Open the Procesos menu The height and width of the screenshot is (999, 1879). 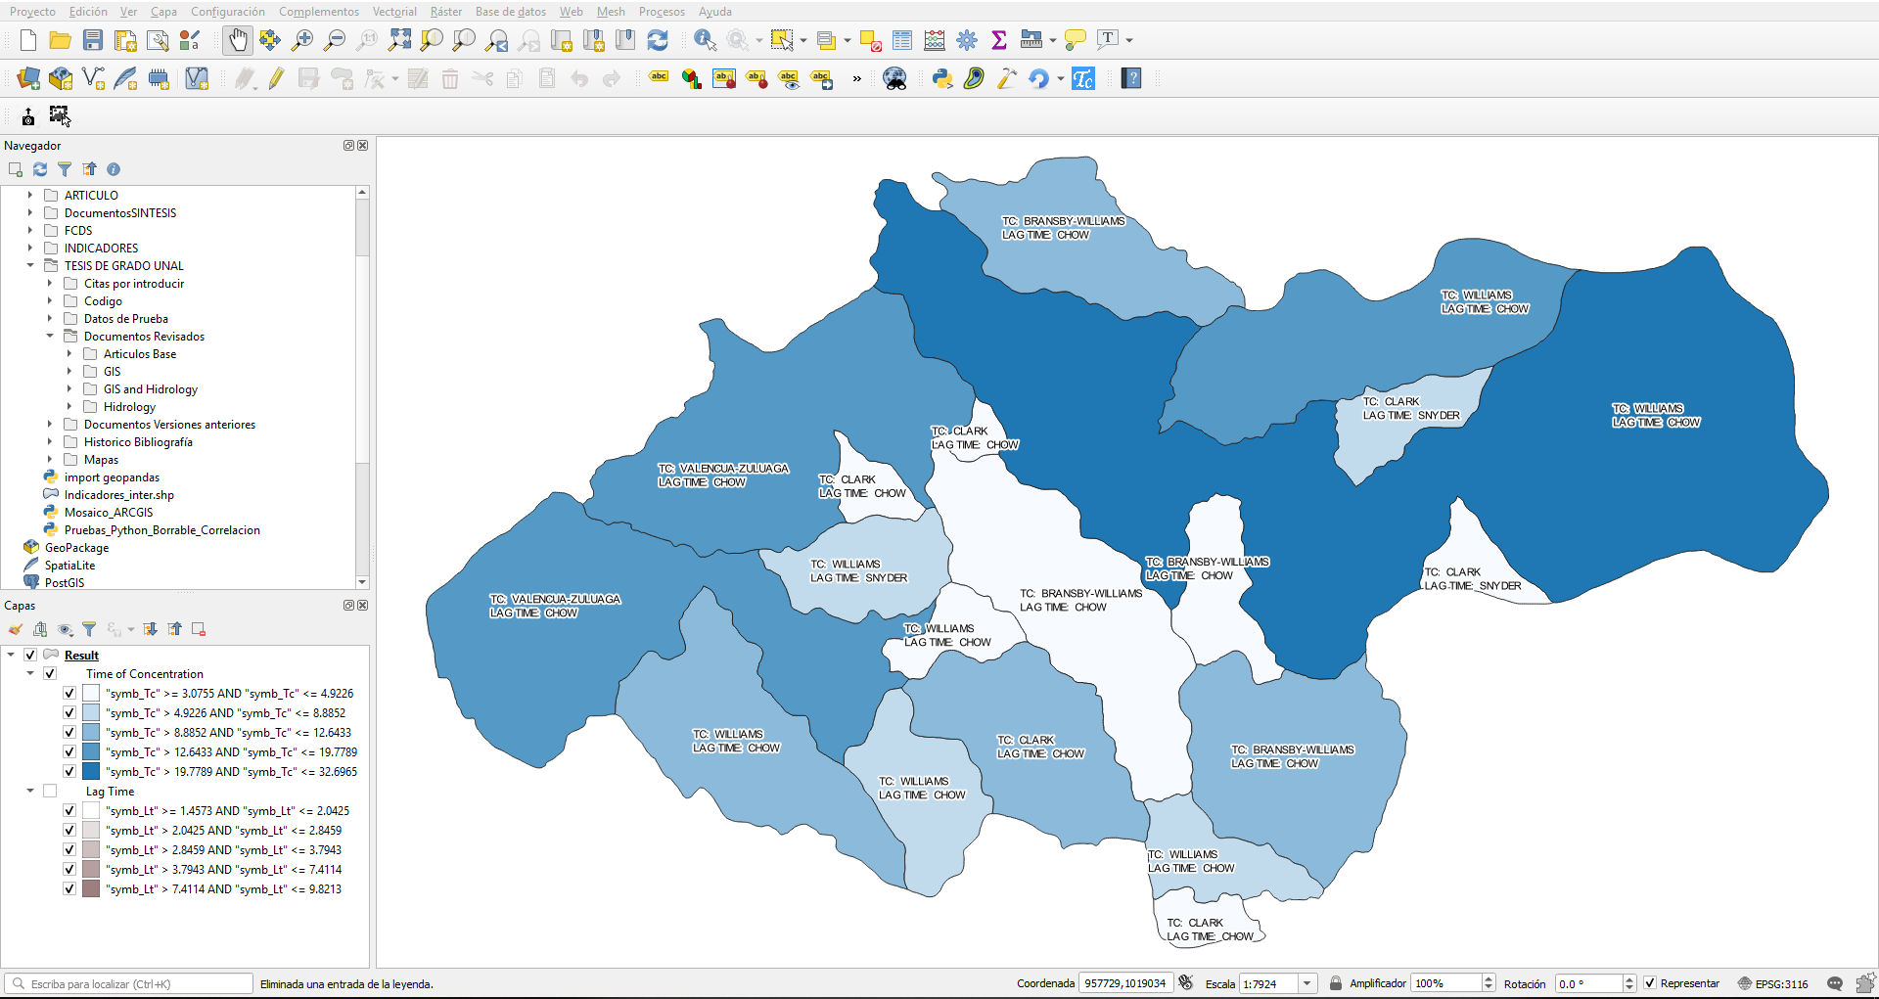[662, 12]
